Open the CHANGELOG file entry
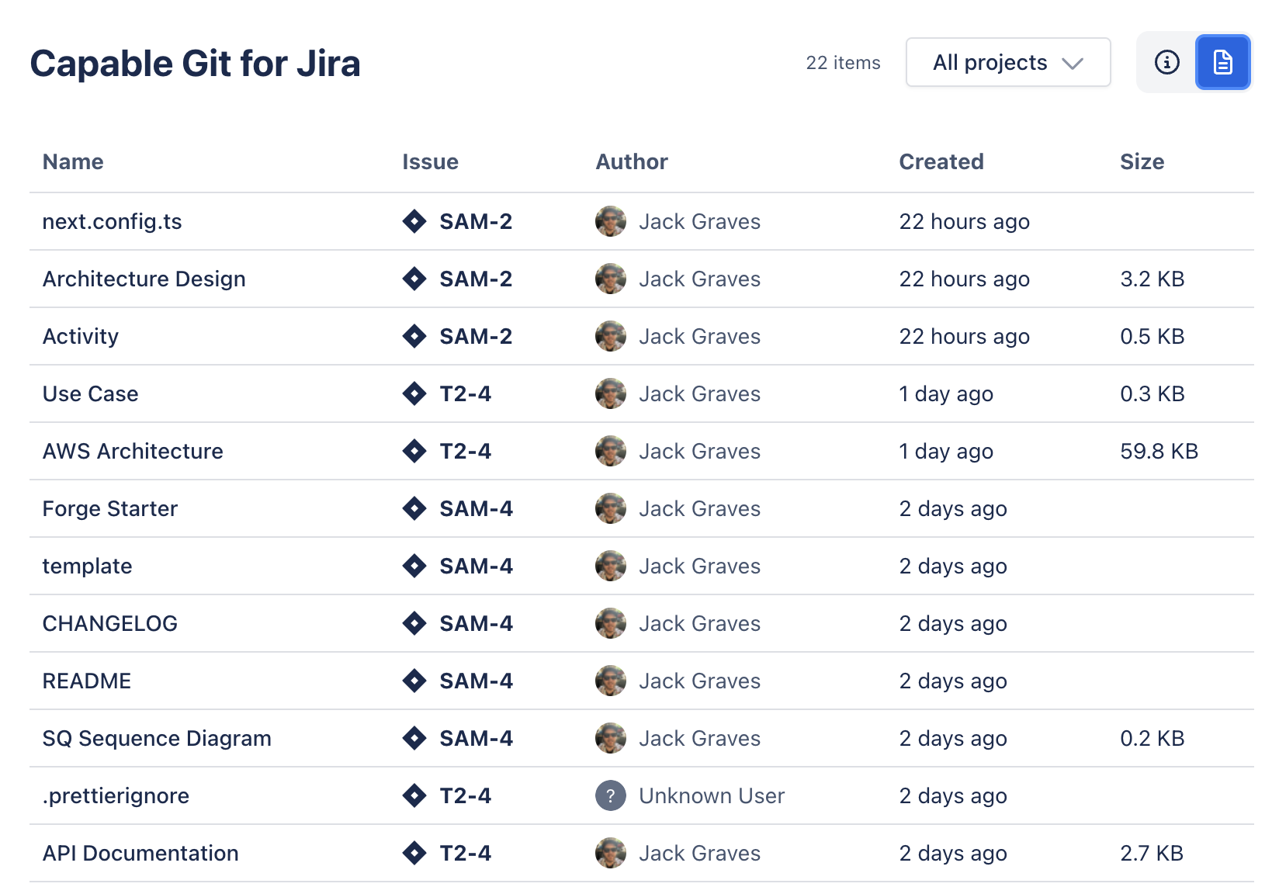 pyautogui.click(x=109, y=623)
